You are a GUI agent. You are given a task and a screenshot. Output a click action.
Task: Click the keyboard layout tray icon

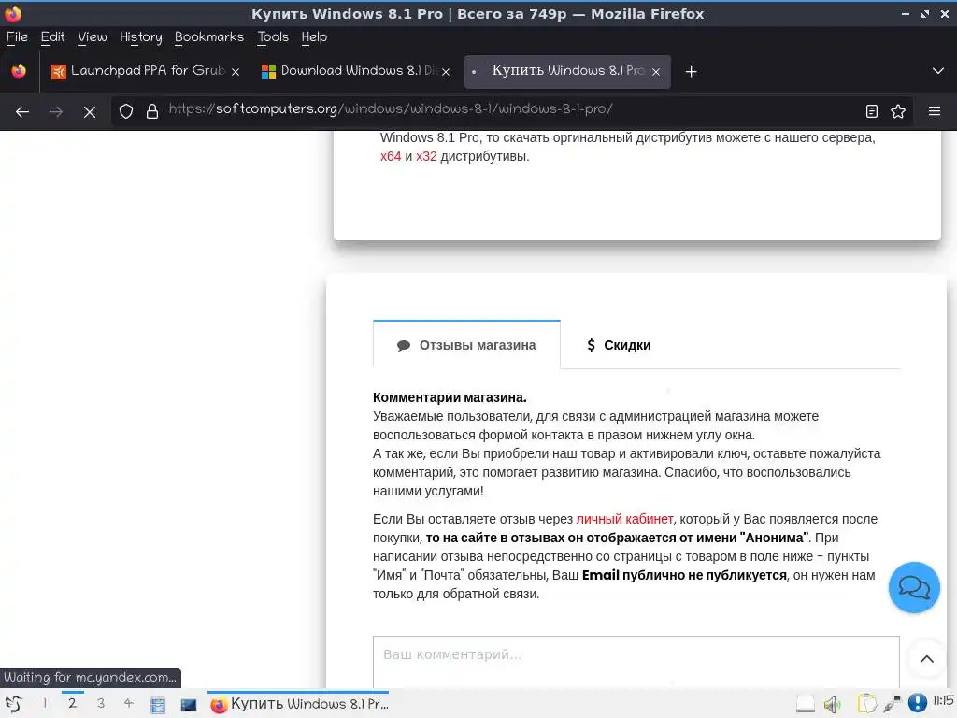(x=806, y=704)
